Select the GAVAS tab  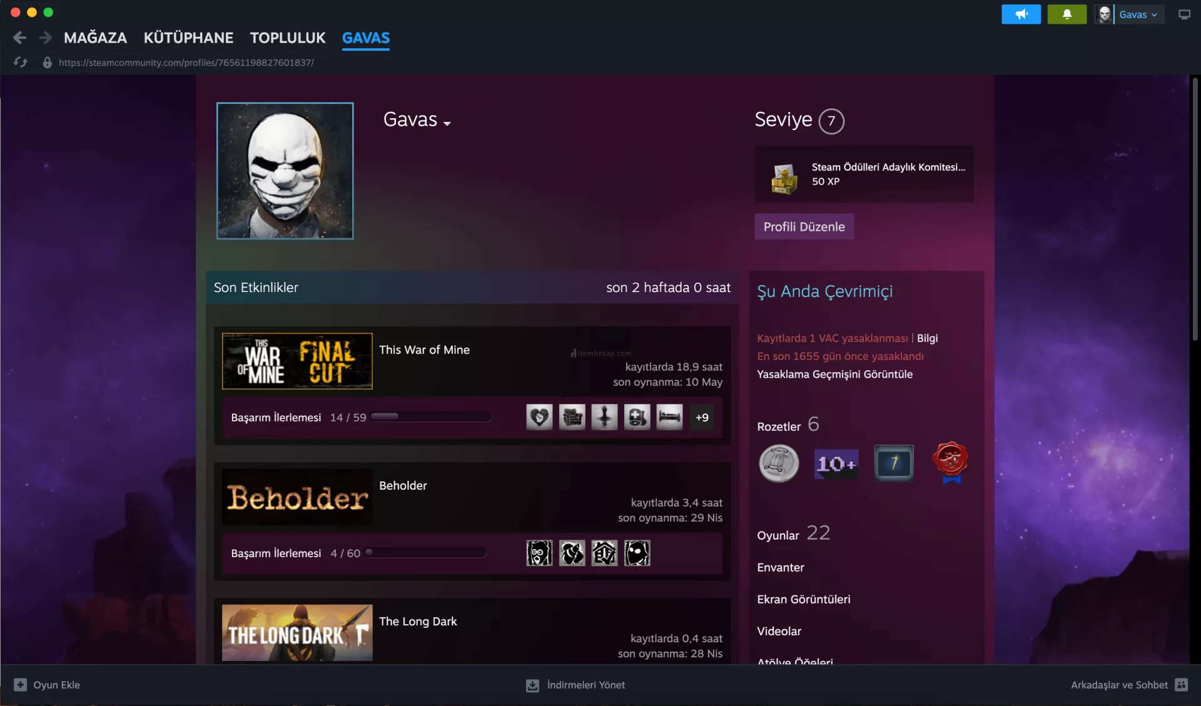pyautogui.click(x=366, y=38)
